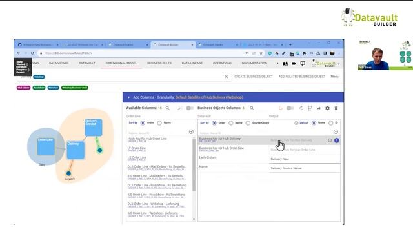
Task: Click Create Business Object
Action: coord(254,77)
